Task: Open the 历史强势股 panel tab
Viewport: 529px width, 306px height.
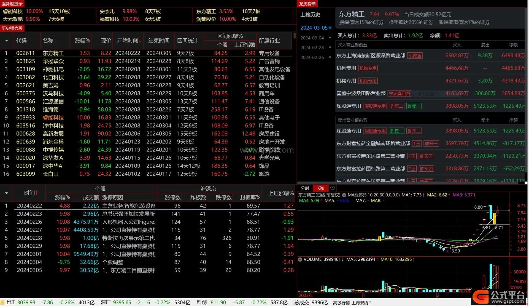Action: pos(12,28)
